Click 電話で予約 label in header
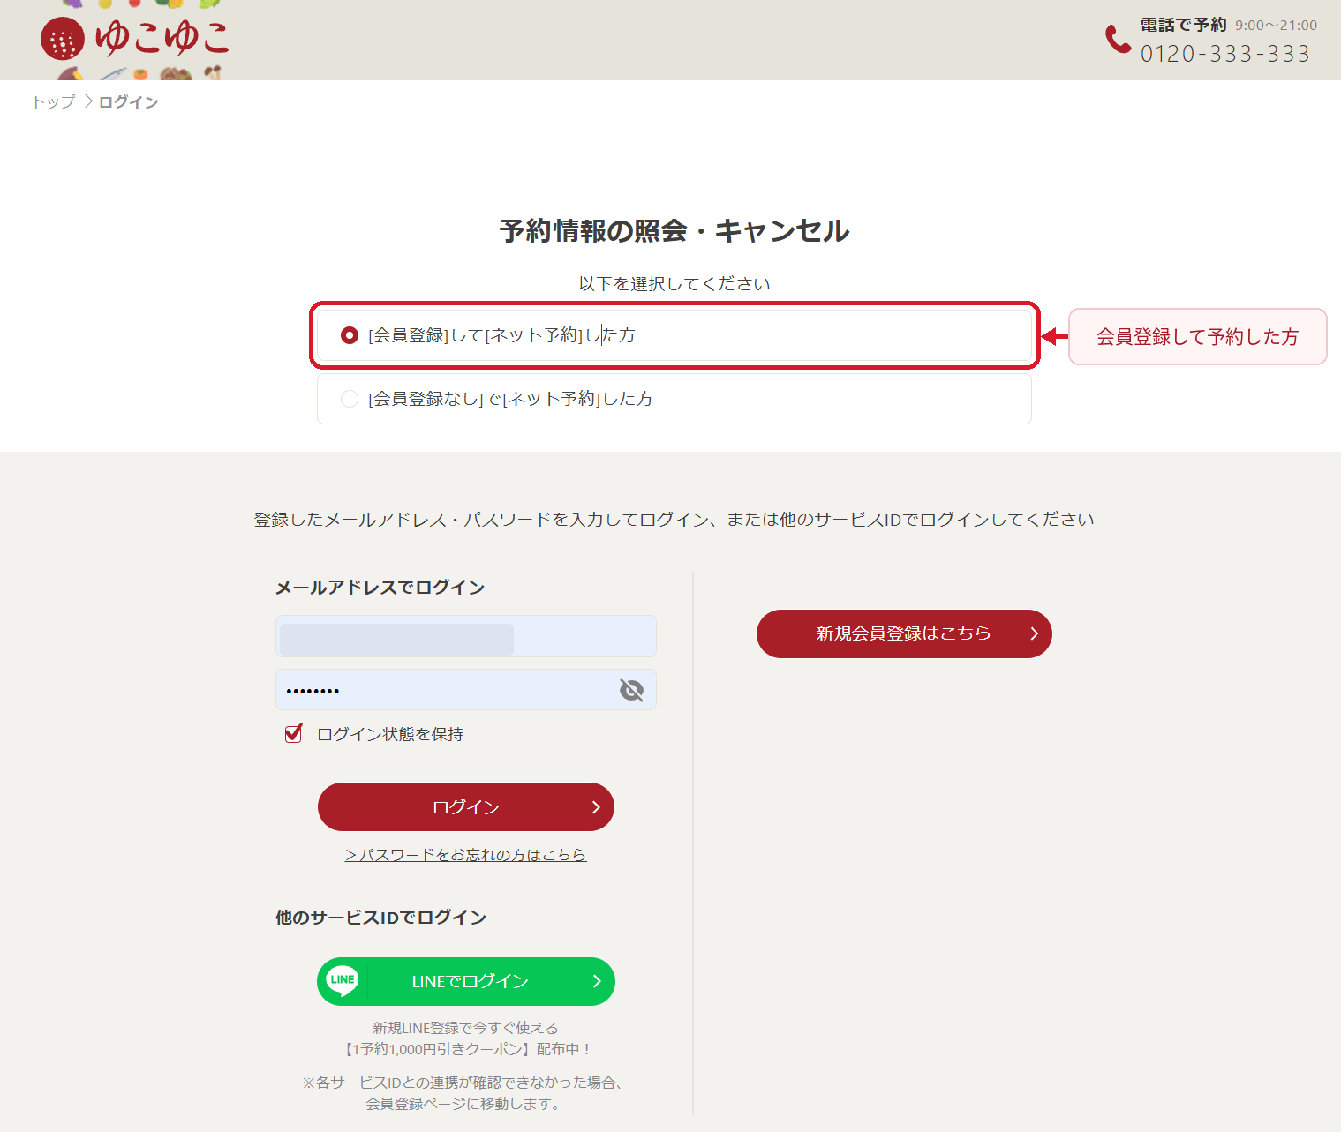Viewport: 1341px width, 1132px height. coord(1184,25)
